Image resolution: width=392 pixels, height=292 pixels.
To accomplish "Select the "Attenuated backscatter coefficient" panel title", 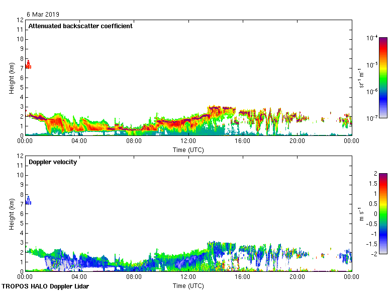I will (80, 26).
